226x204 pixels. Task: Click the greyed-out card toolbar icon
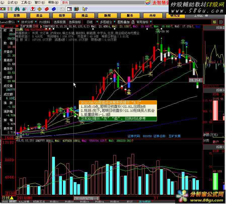pos(62,9)
